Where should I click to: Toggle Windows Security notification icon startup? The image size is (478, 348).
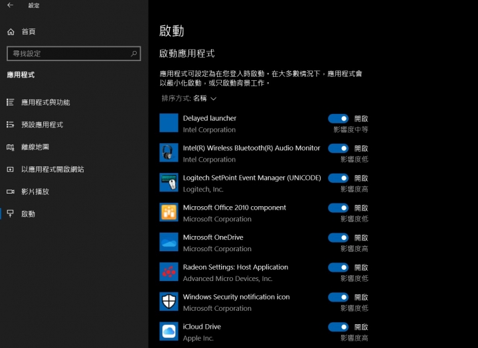coord(338,297)
